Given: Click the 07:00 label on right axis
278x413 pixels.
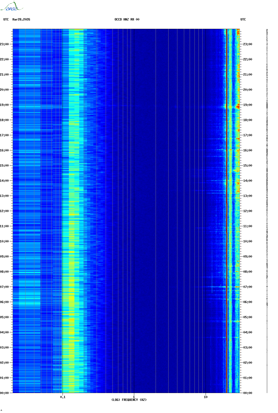Looking at the screenshot, I should (247, 287).
